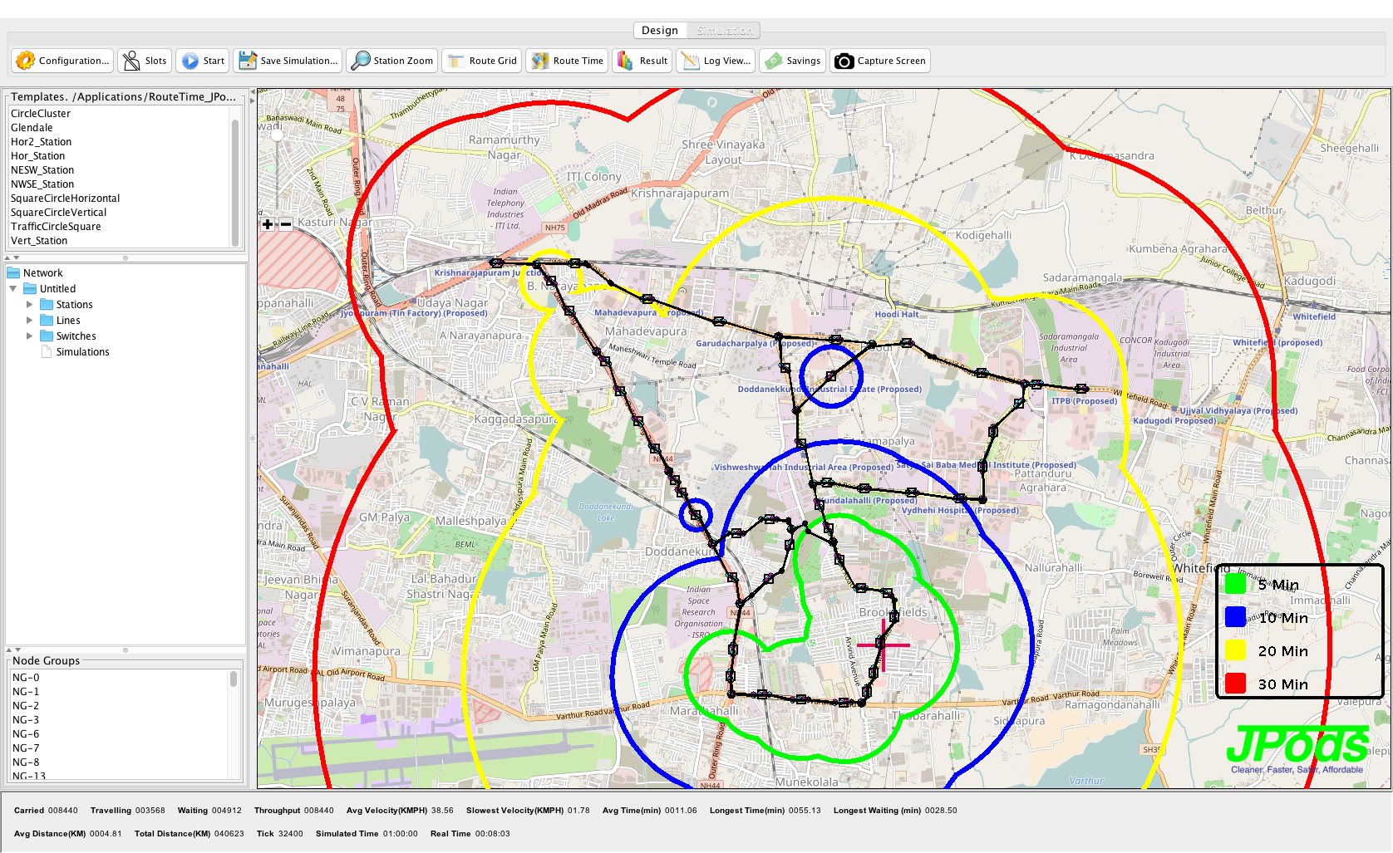Click the Capture Screen camera icon
The image size is (1393, 853).
click(x=844, y=61)
